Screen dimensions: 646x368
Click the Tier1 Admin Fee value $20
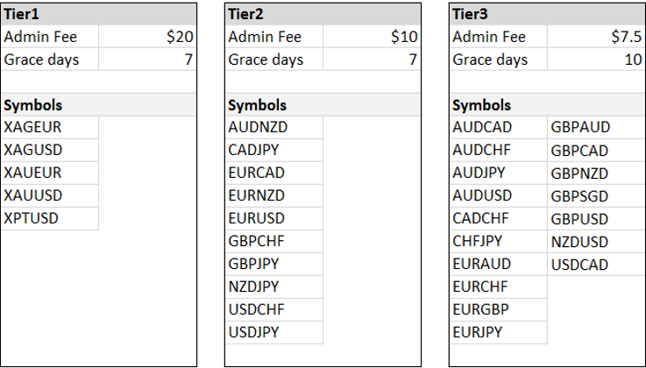147,37
